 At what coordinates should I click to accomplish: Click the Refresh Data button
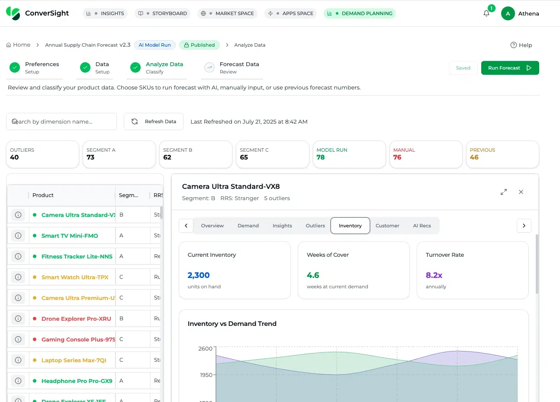[154, 121]
